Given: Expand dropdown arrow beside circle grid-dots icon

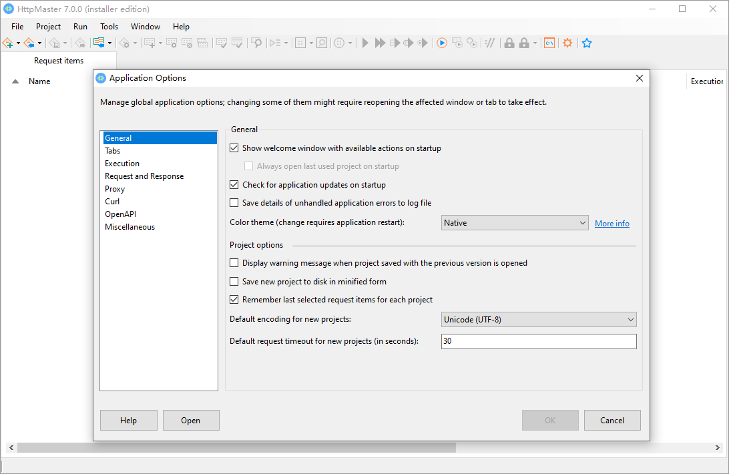Looking at the screenshot, I should coord(350,43).
